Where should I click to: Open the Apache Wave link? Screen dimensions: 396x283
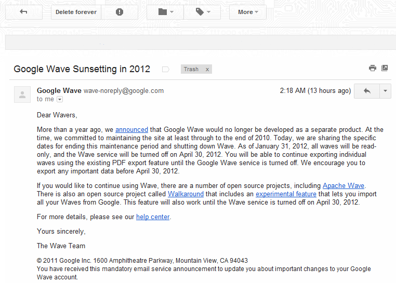(x=344, y=186)
